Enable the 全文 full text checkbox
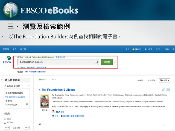 5,119
